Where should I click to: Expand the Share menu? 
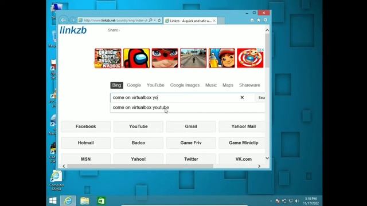114,30
